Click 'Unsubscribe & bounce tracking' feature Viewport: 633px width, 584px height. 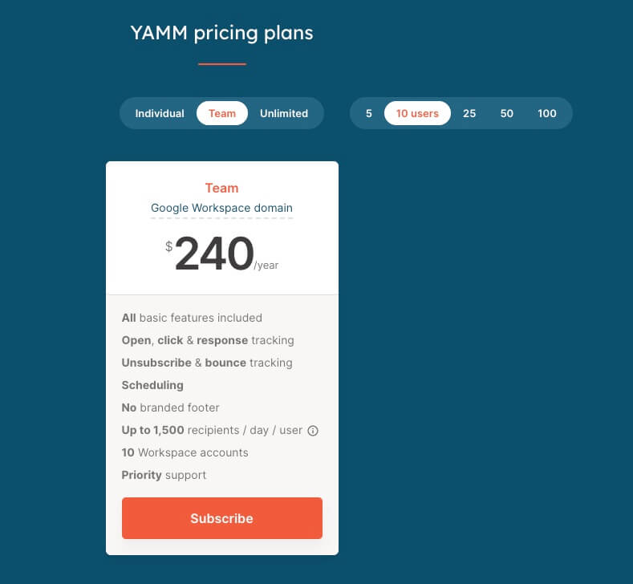pyautogui.click(x=207, y=363)
